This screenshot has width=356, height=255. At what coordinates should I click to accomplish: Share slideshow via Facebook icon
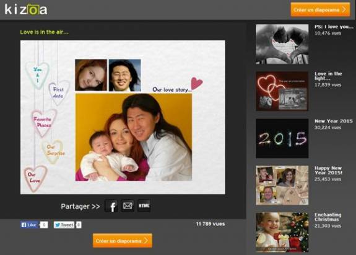111,206
